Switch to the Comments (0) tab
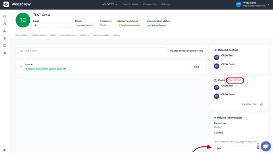 100,35
